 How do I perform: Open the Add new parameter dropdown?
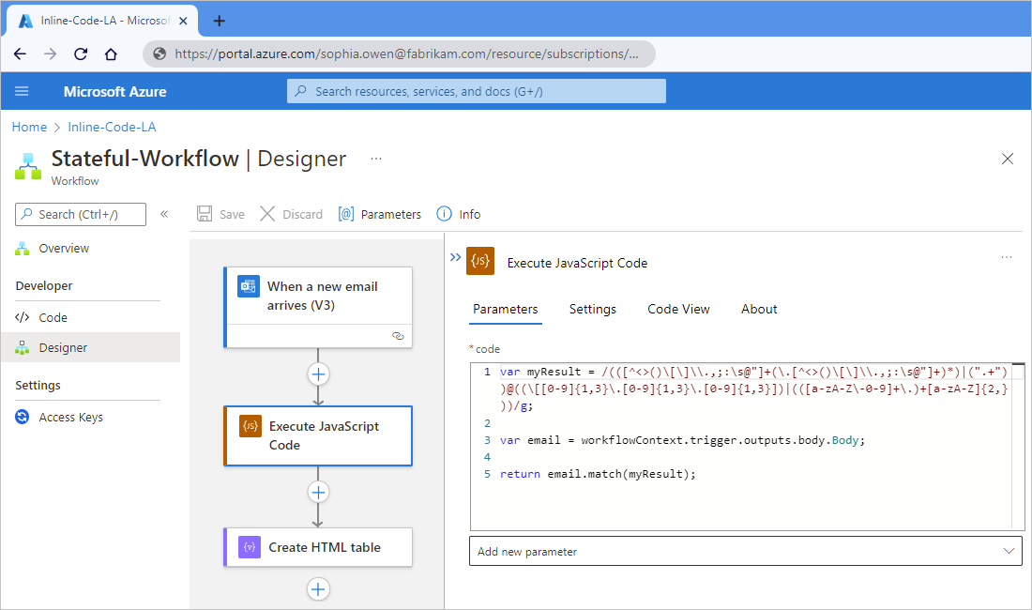[x=746, y=551]
